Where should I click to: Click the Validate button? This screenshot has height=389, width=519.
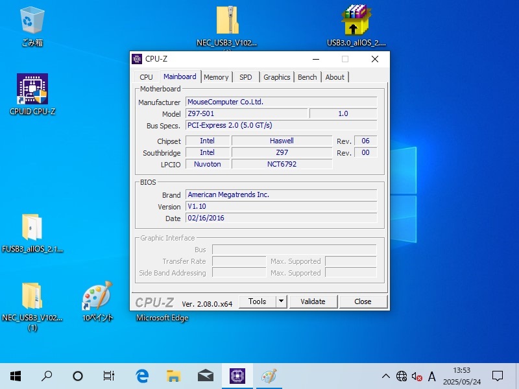(313, 301)
